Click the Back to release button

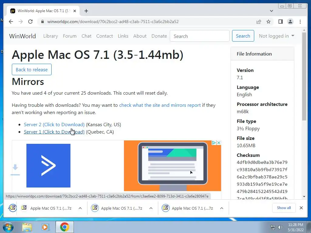coord(32,69)
